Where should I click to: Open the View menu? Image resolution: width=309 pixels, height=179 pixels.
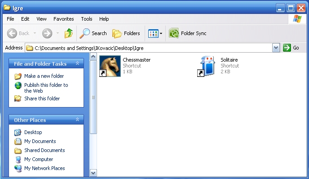41,19
